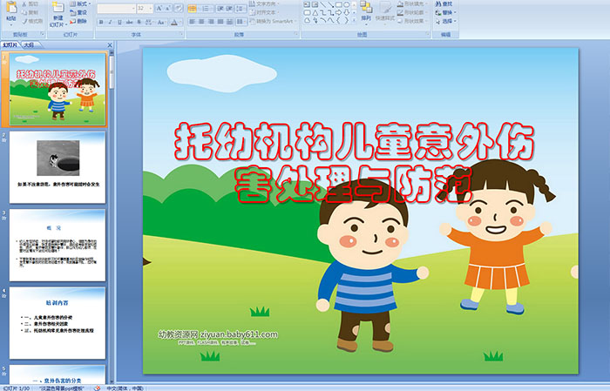Screen dimensions: 610x391
Task: Align text to the right
Action: pyautogui.click(x=211, y=22)
